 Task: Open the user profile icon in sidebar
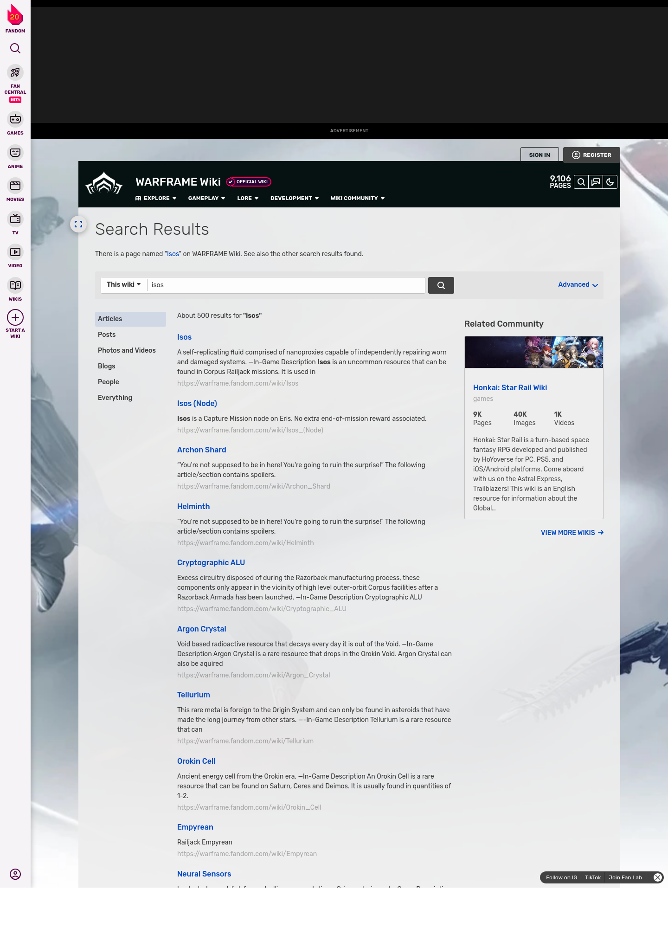pyautogui.click(x=15, y=874)
